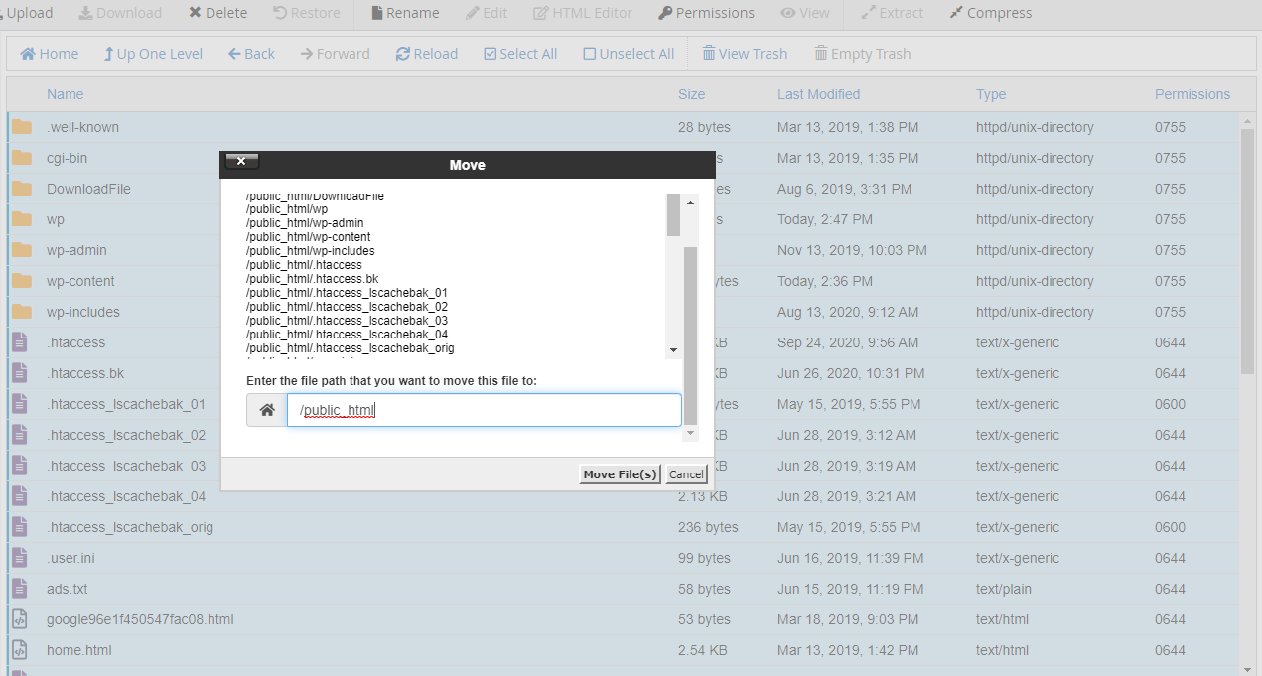Click the Move File(s) button

(x=620, y=473)
